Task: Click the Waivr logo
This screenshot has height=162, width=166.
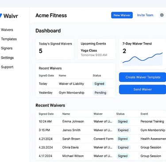Action: [9, 16]
